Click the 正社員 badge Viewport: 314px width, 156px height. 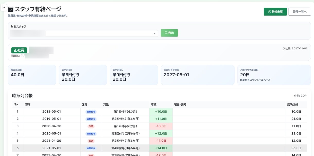click(x=19, y=50)
